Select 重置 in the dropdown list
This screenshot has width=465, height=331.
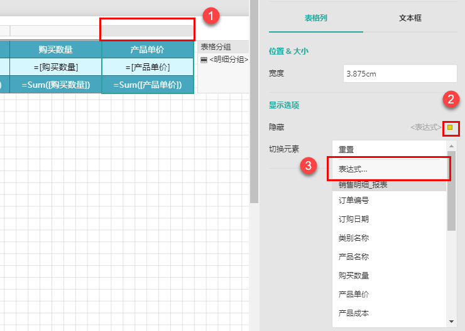coord(346,150)
